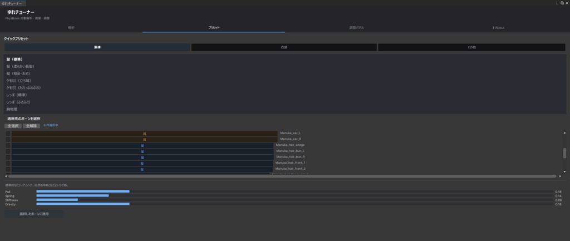Click the Pull slider bar
This screenshot has height=241, width=570.
coord(294,191)
